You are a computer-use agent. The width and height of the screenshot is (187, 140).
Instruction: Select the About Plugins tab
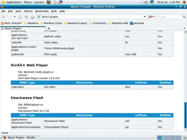coord(23,28)
